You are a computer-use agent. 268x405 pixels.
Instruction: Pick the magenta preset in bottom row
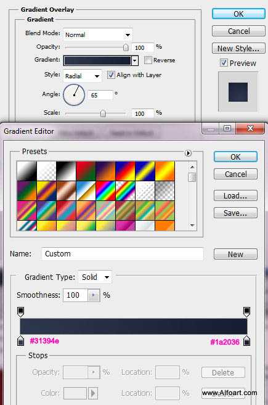(125, 226)
